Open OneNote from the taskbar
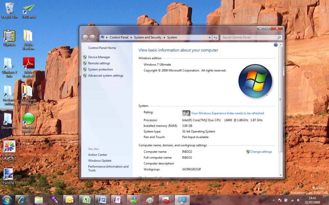The height and width of the screenshot is (205, 329). coord(118,200)
